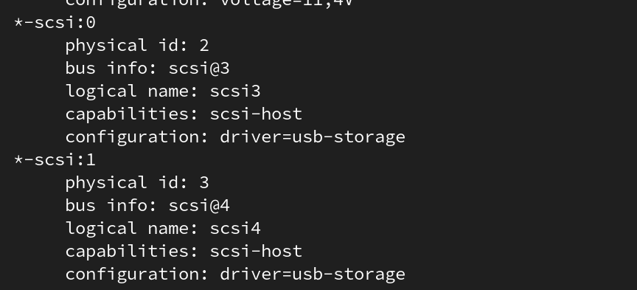Click 'driver=usb-storage' in the scsi:0 section
Screen dimensions: 637x290
313,137
